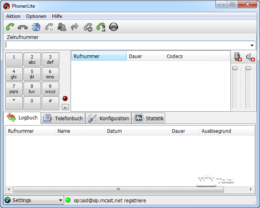Image resolution: width=260 pixels, height=208 pixels.
Task: Open the Settings profile dropdown
Action: pos(61,200)
